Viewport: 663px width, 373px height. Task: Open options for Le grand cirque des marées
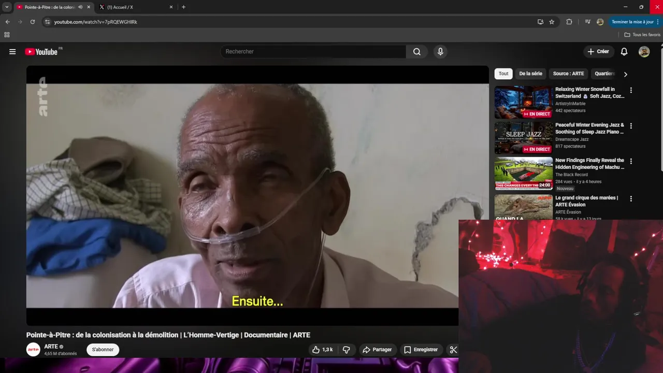[630, 198]
